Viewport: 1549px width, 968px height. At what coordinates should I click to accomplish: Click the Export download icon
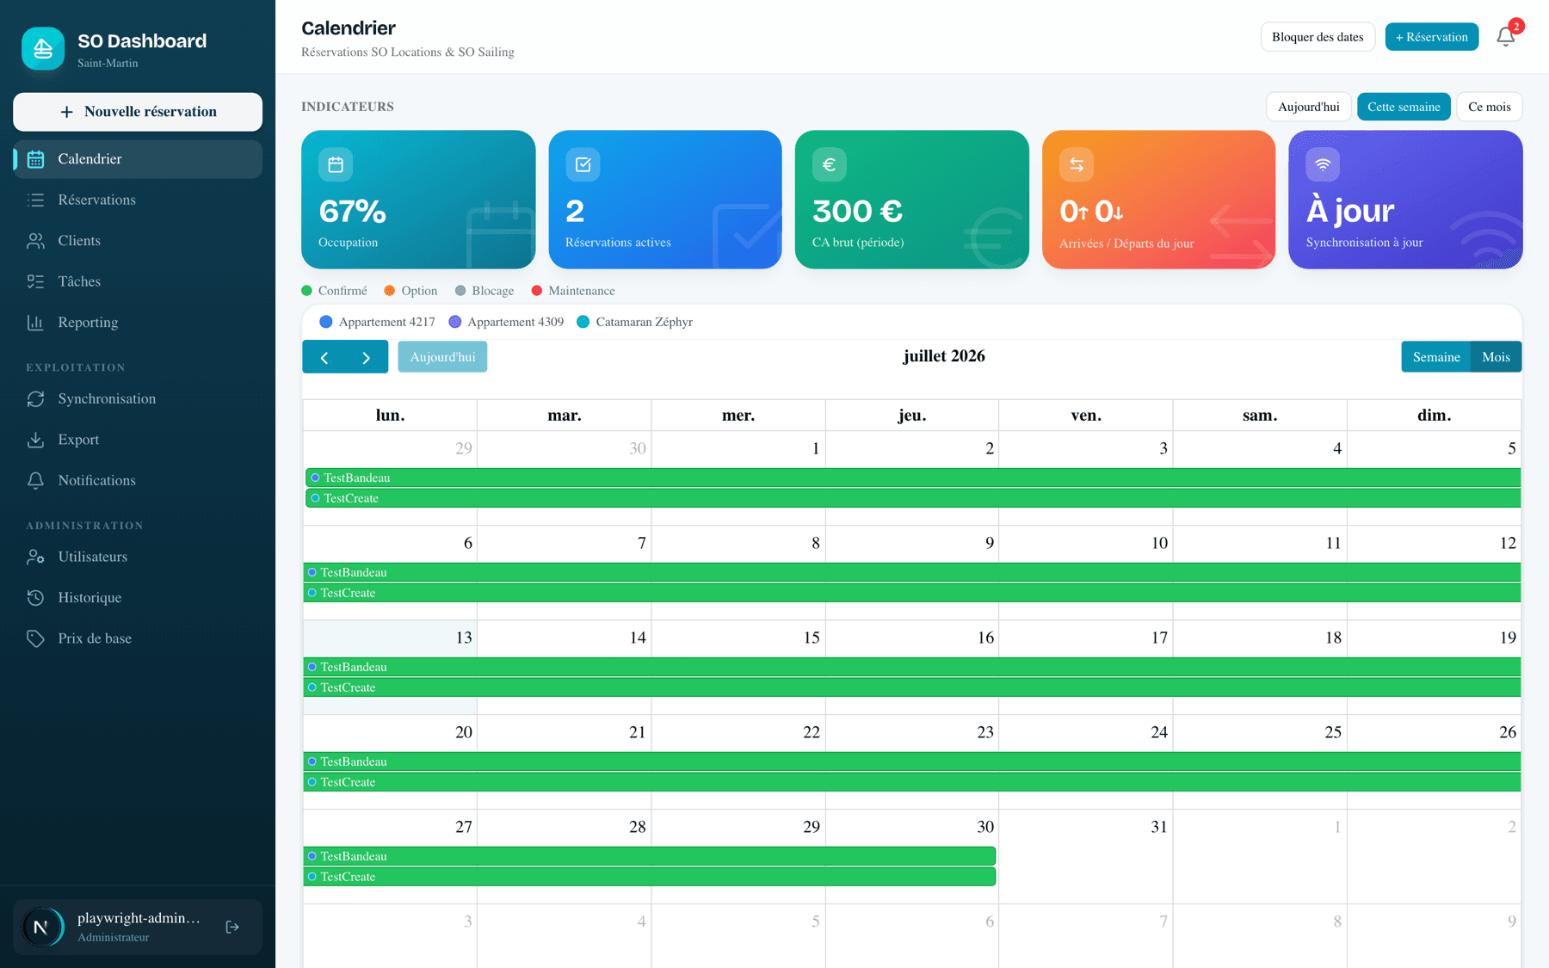click(35, 440)
